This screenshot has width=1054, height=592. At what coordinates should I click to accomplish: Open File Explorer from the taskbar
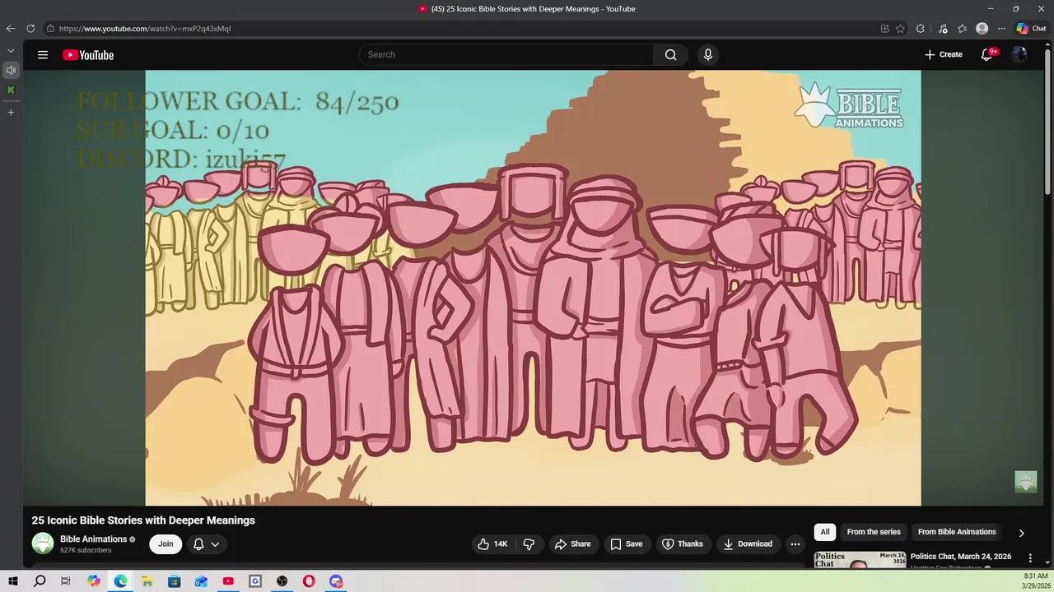click(147, 581)
